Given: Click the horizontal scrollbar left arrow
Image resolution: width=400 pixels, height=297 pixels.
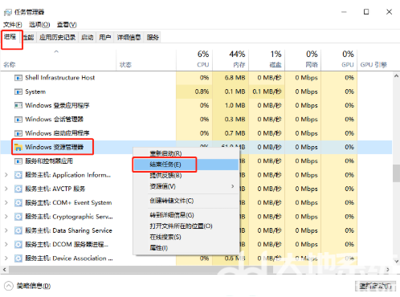Looking at the screenshot, I should 4,270.
